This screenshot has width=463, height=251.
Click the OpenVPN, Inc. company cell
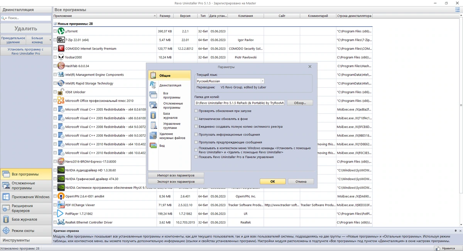(x=245, y=196)
